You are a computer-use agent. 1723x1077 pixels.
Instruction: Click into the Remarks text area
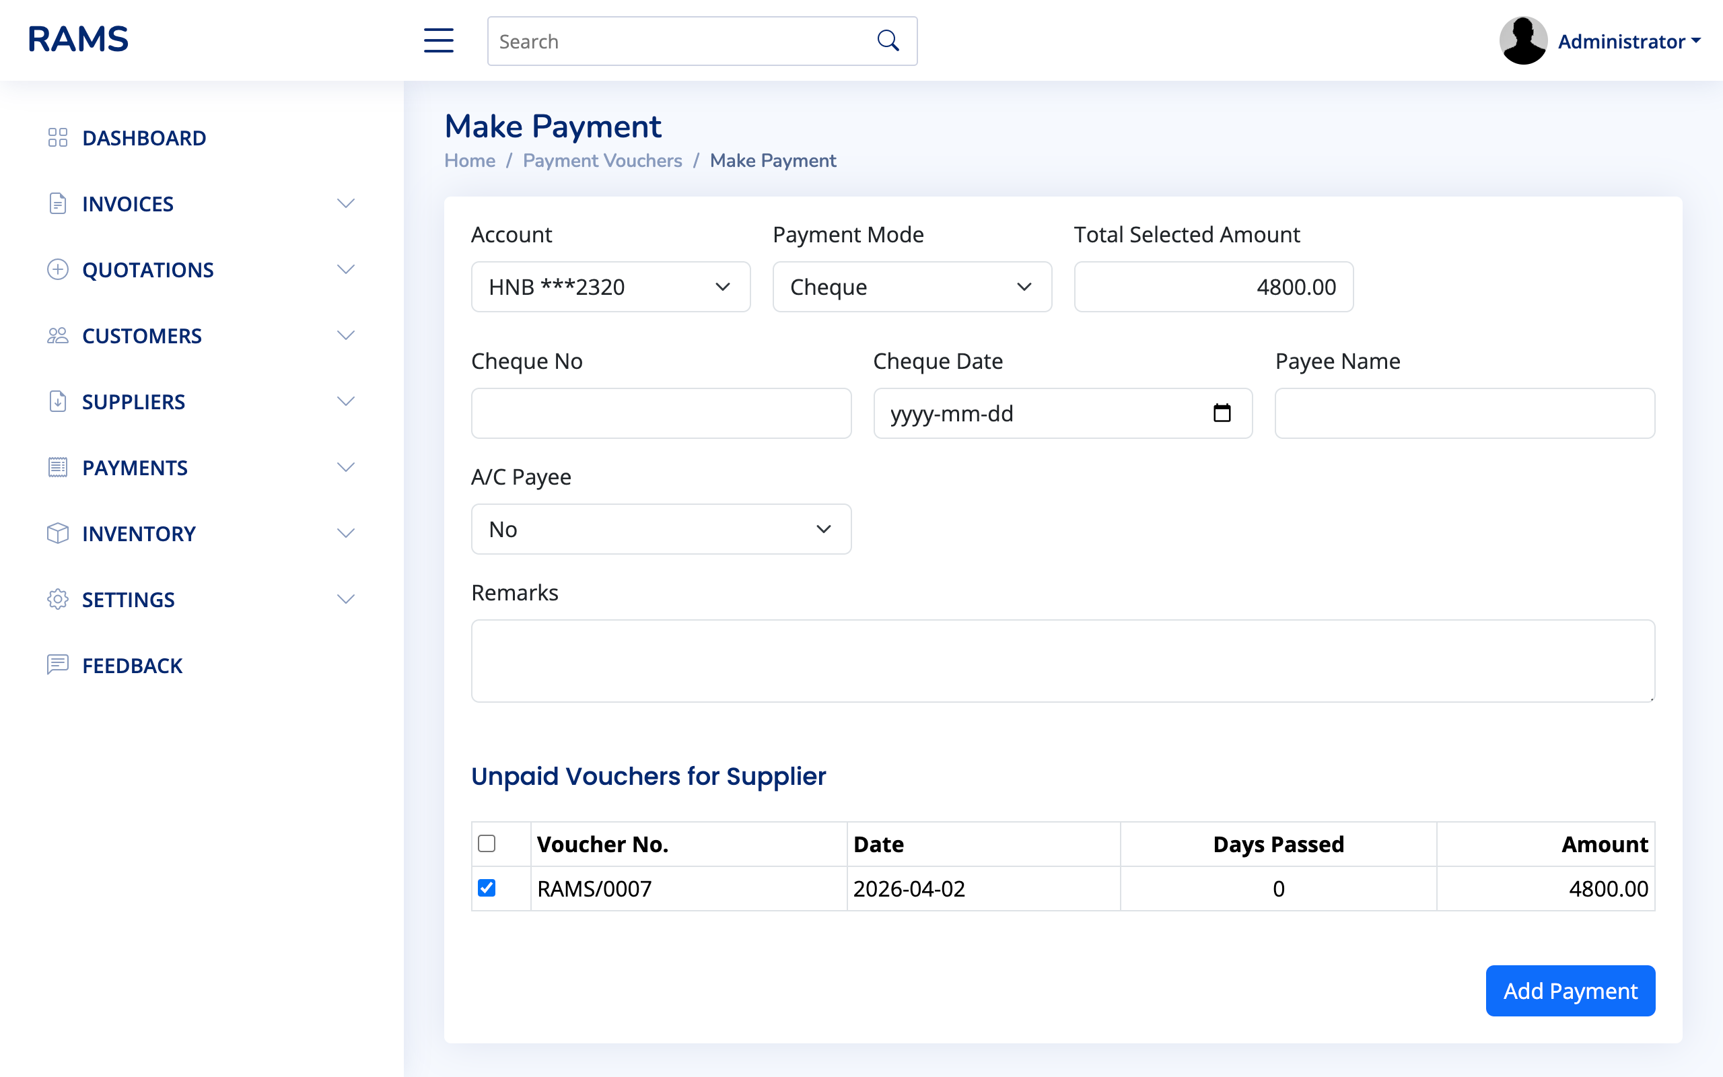pos(1062,660)
